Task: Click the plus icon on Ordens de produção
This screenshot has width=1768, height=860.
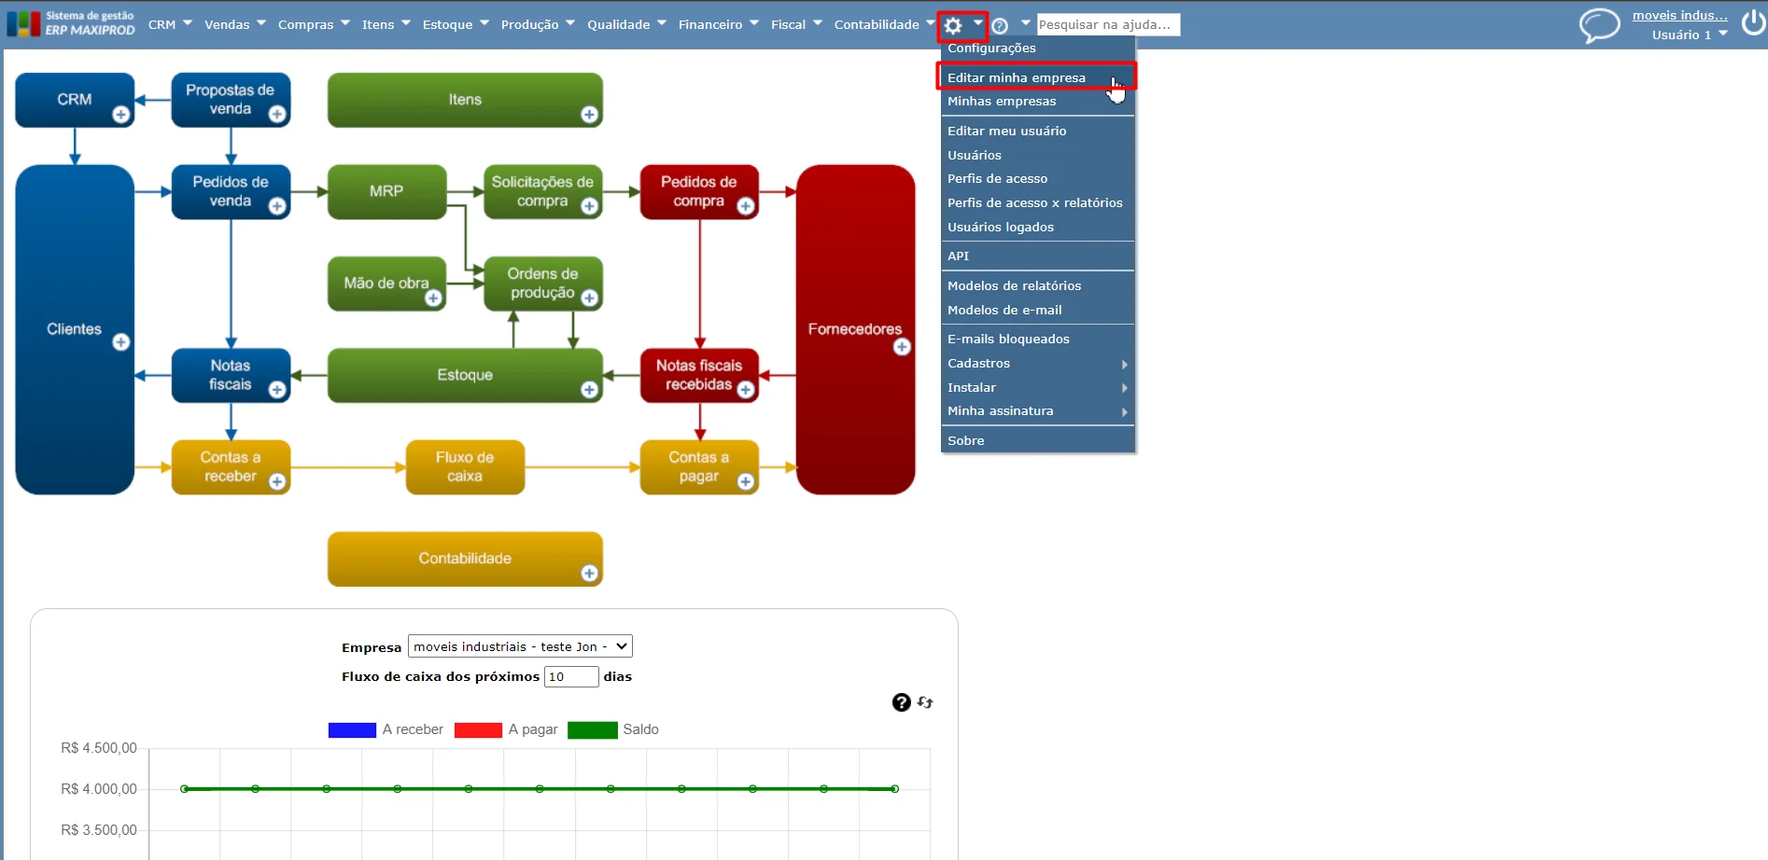Action: pyautogui.click(x=589, y=298)
